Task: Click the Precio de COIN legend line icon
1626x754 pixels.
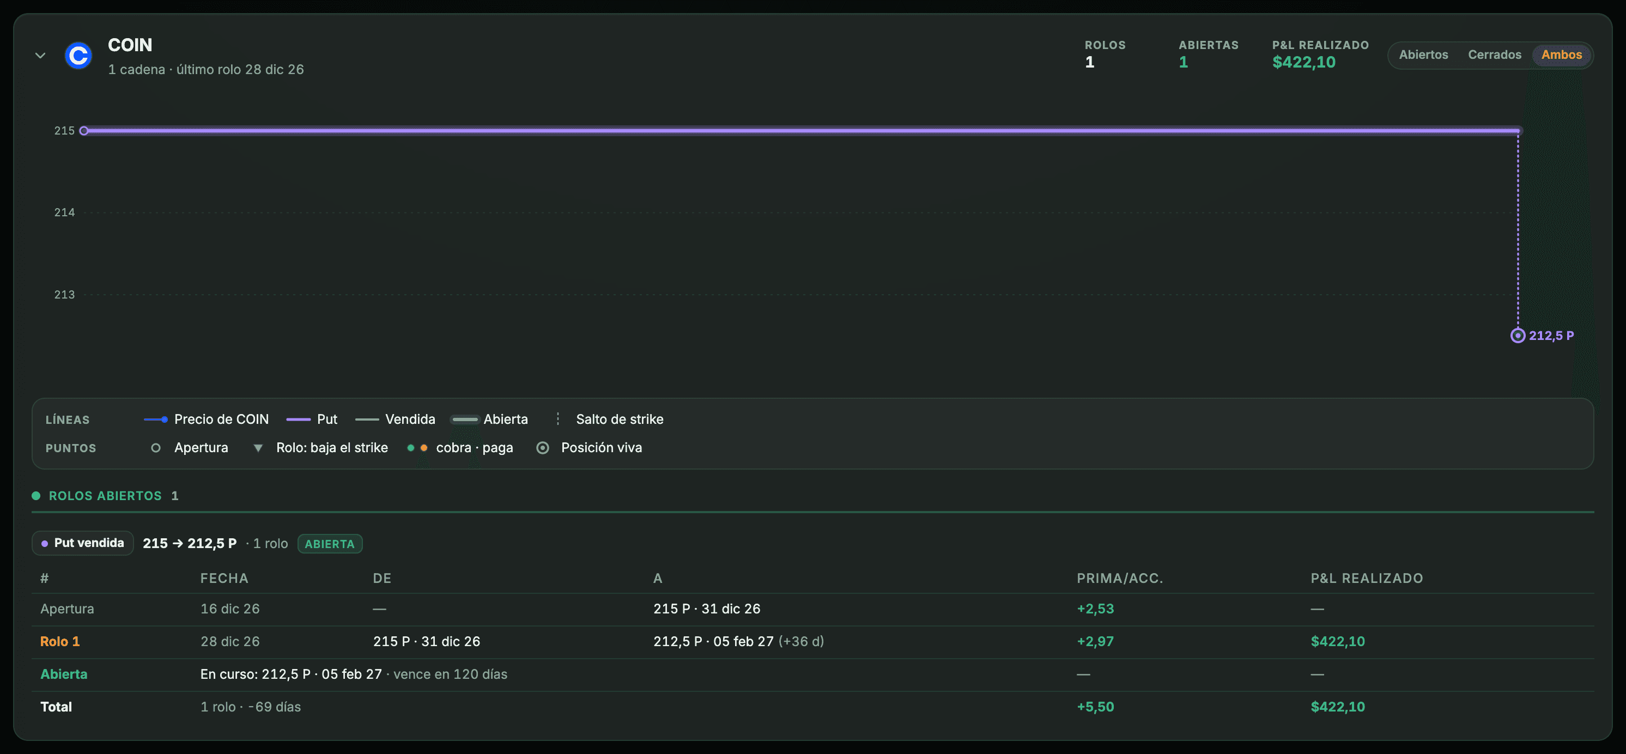Action: [x=156, y=419]
